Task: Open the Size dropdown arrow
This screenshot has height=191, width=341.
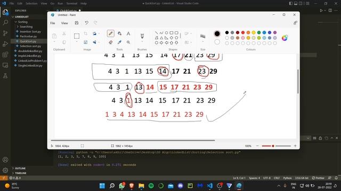Action: pos(202,41)
